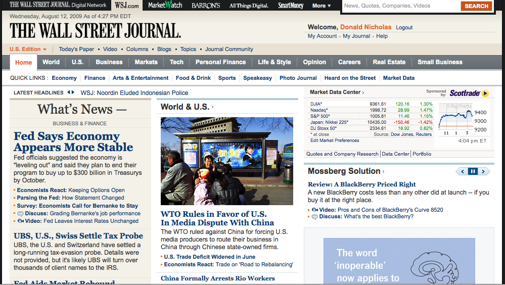Viewport: 505px width, 285px height.
Task: Open the Mossberg Solution section heading
Action: point(346,171)
